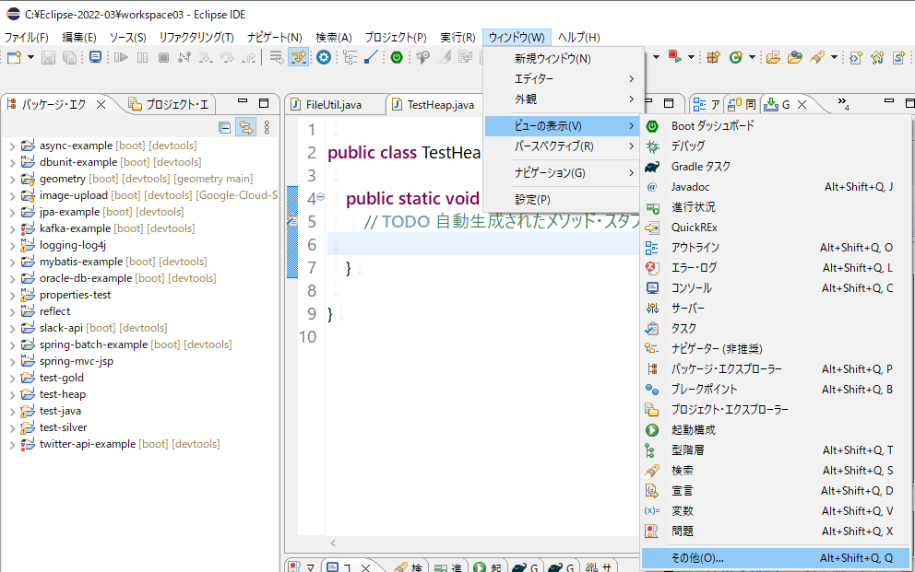The width and height of the screenshot is (915, 572).
Task: Show the Javadoc view
Action: (x=776, y=187)
